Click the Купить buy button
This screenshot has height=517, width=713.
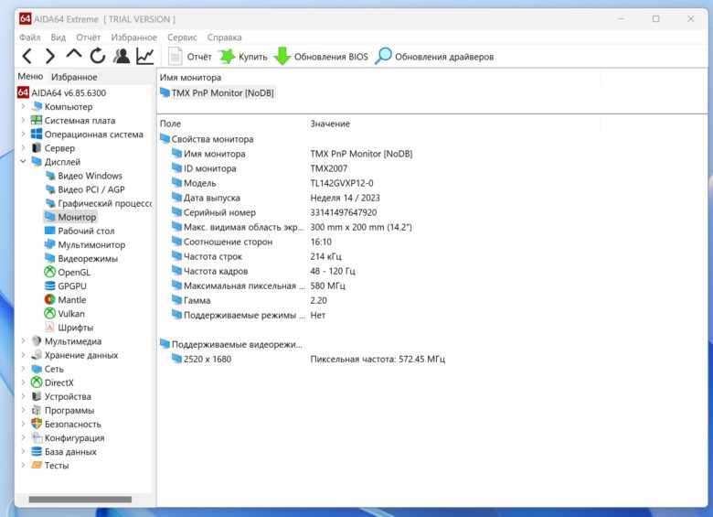[243, 57]
